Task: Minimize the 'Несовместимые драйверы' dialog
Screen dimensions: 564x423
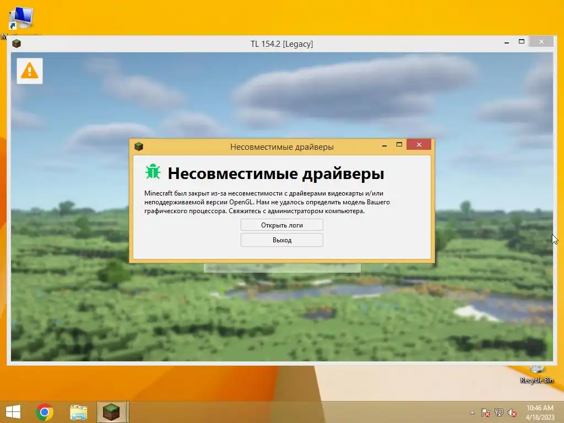Action: 384,145
